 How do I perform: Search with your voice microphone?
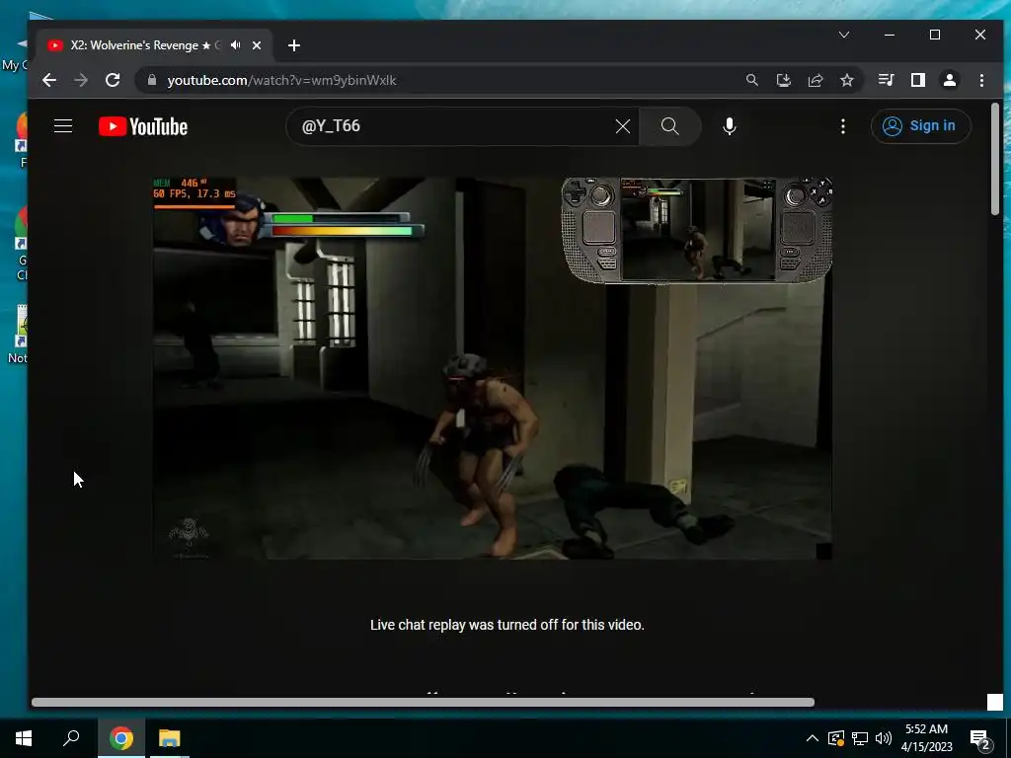click(x=730, y=126)
